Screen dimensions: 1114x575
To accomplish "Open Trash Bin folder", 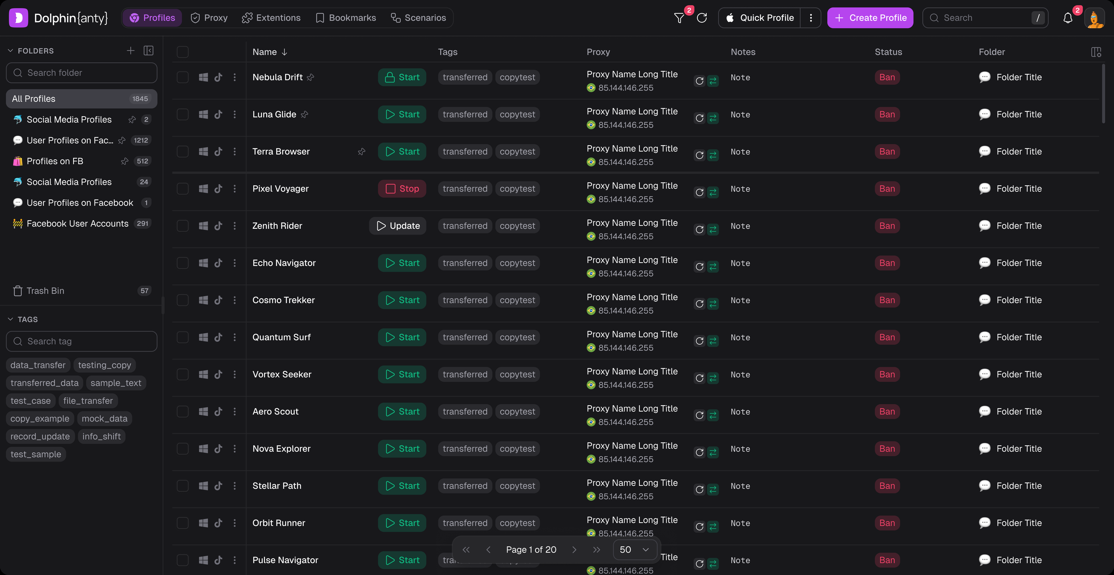I will pyautogui.click(x=82, y=291).
